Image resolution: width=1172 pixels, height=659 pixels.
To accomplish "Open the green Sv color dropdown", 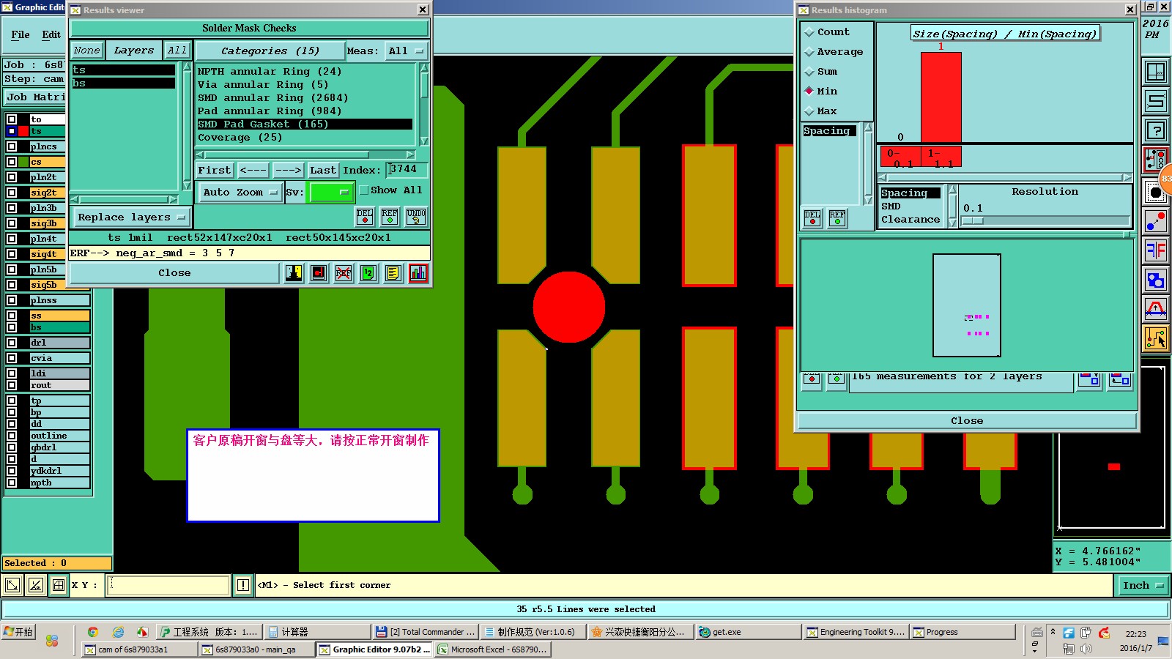I will click(332, 192).
